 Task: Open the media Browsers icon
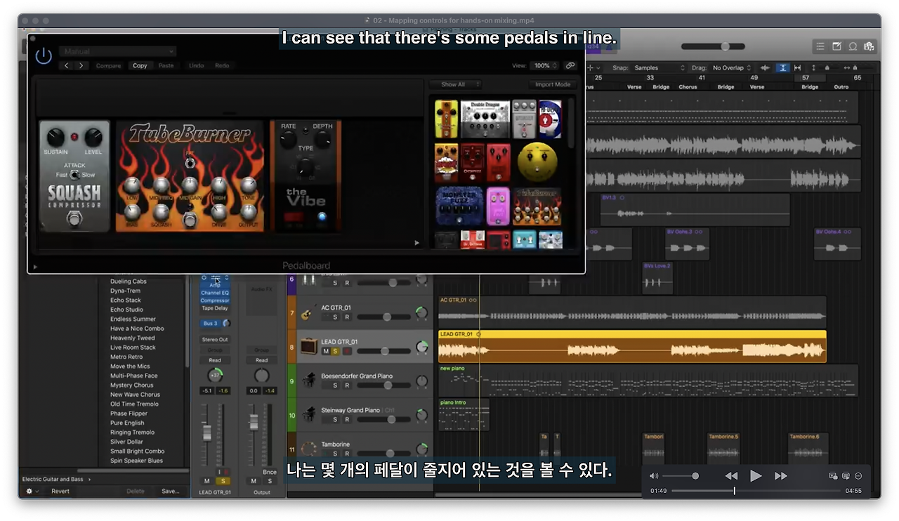869,46
